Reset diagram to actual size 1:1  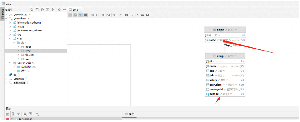click(103, 15)
